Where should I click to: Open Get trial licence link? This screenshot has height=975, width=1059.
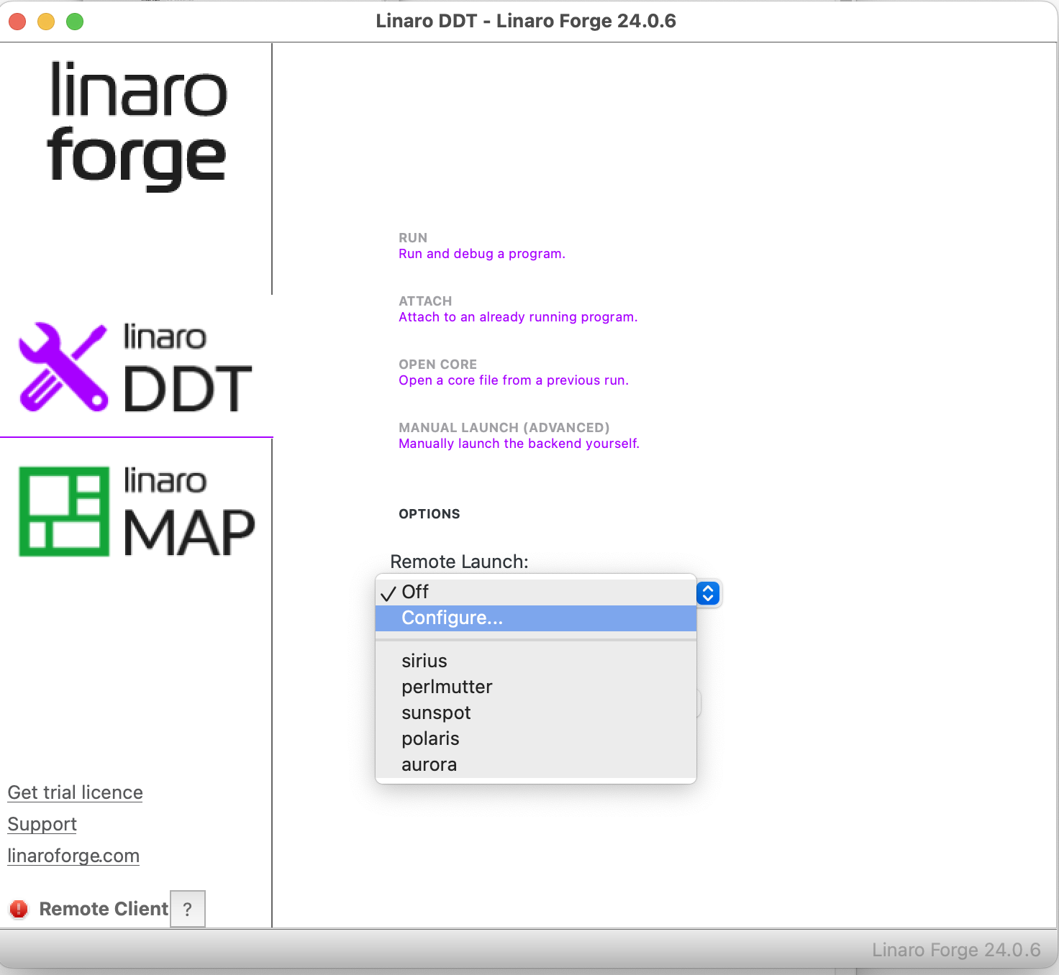click(x=76, y=792)
